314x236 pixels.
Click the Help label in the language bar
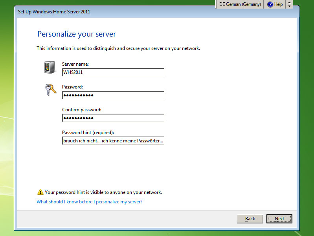[278, 4]
